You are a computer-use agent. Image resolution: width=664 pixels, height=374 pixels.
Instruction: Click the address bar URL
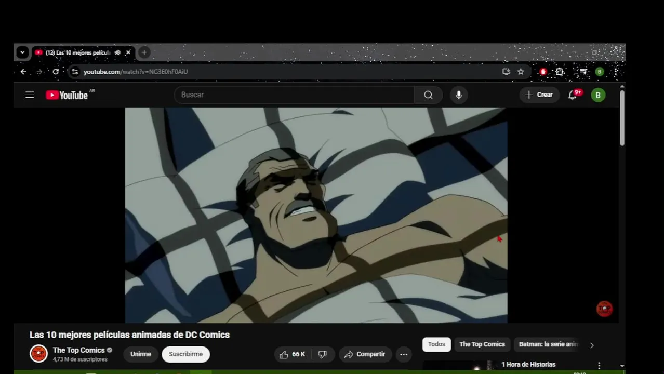point(136,72)
